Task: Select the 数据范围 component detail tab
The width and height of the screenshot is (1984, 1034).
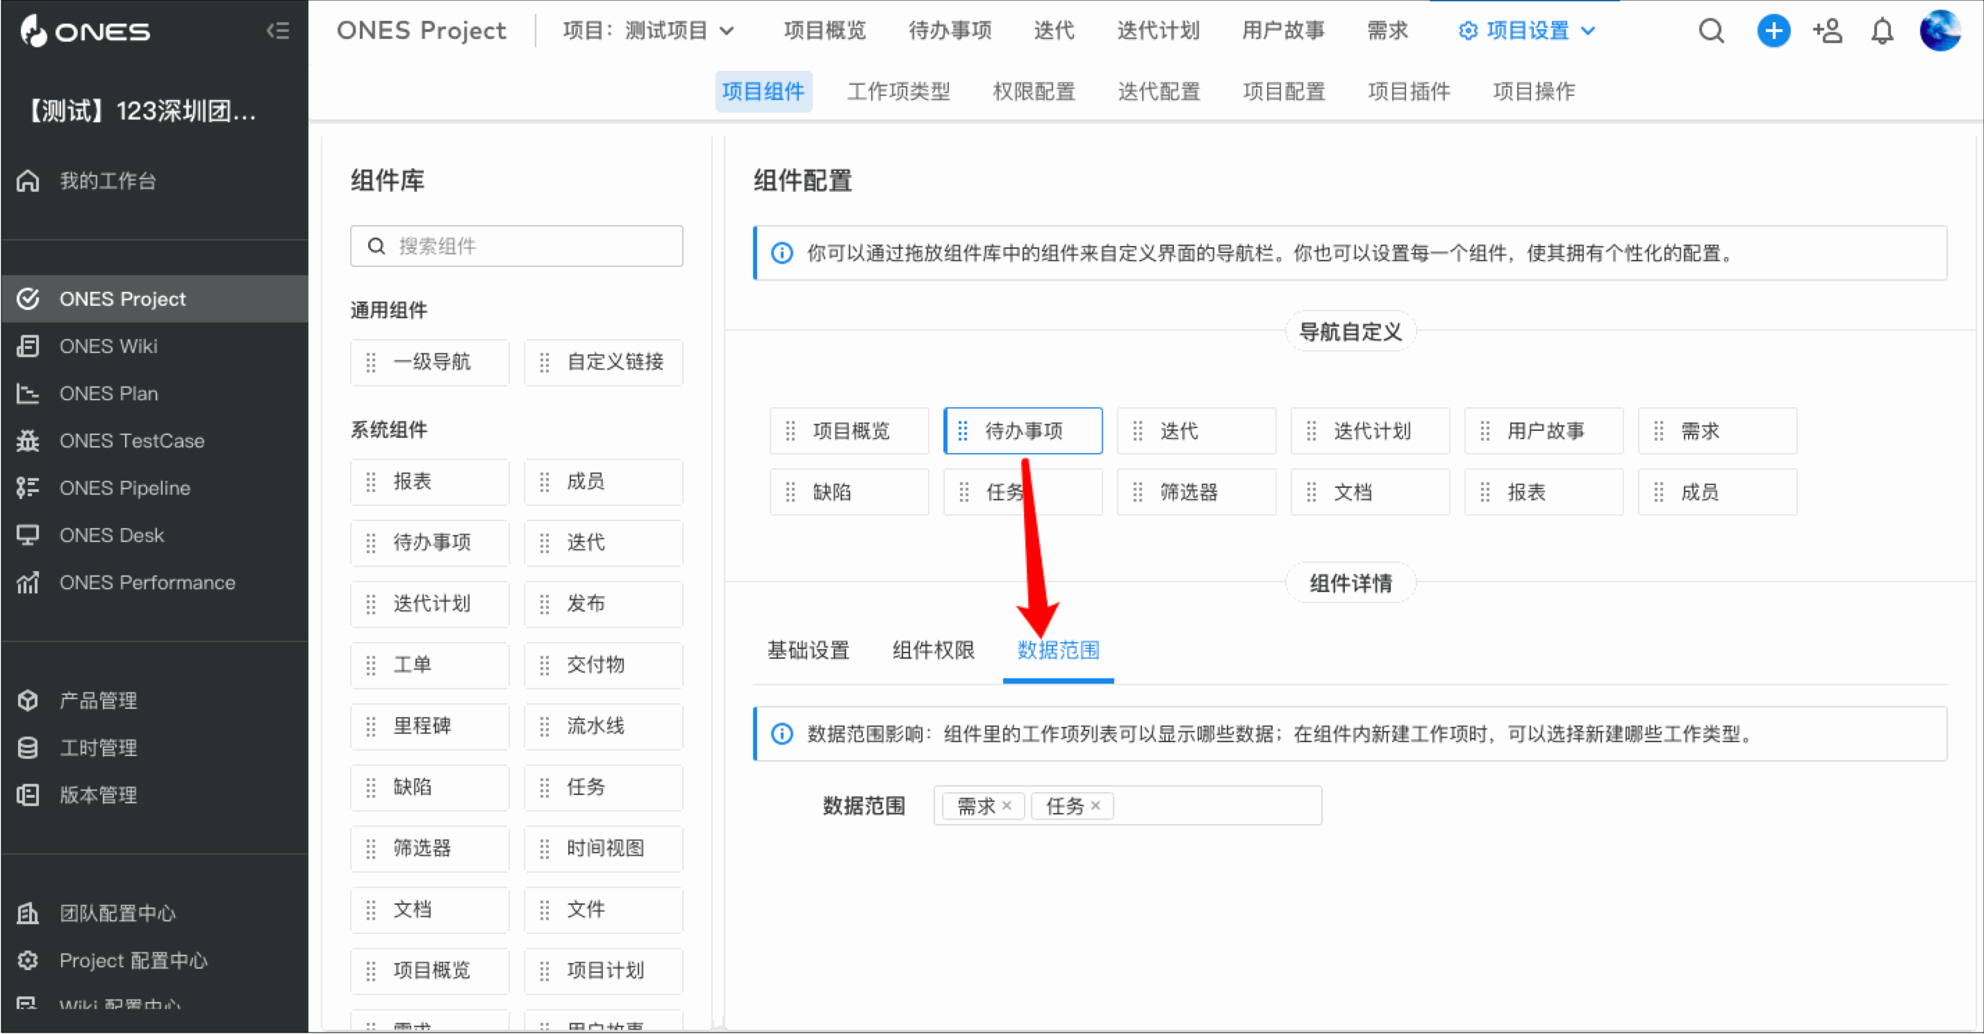Action: click(1058, 650)
